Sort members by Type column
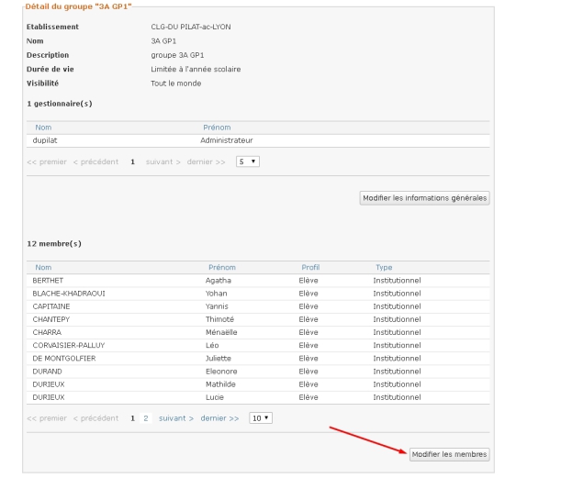 point(384,267)
